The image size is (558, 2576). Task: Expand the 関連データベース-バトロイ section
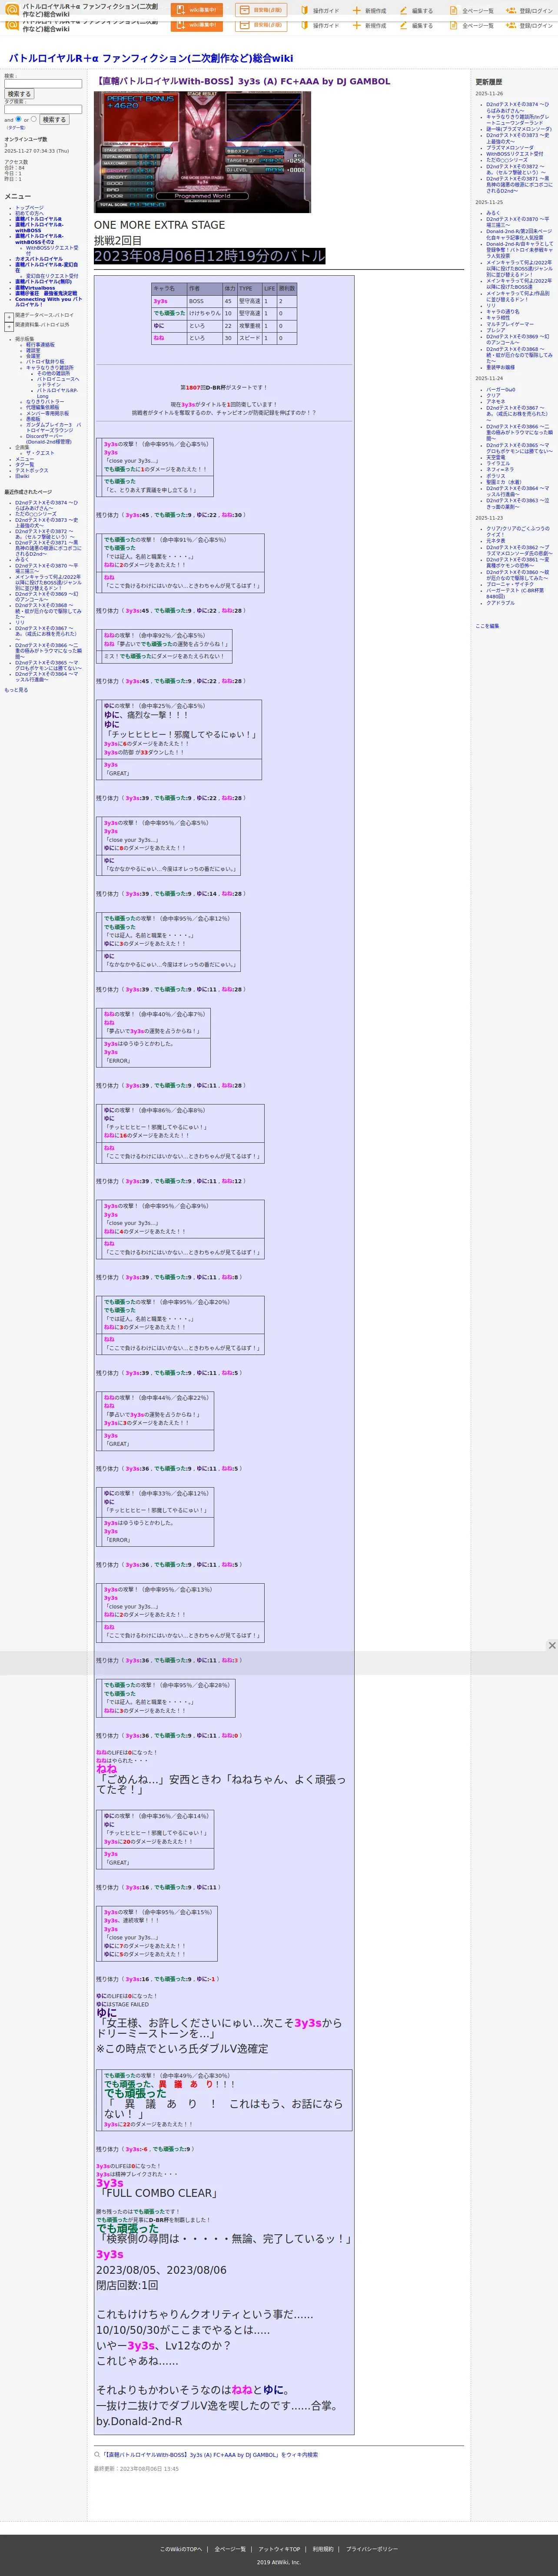tap(9, 318)
